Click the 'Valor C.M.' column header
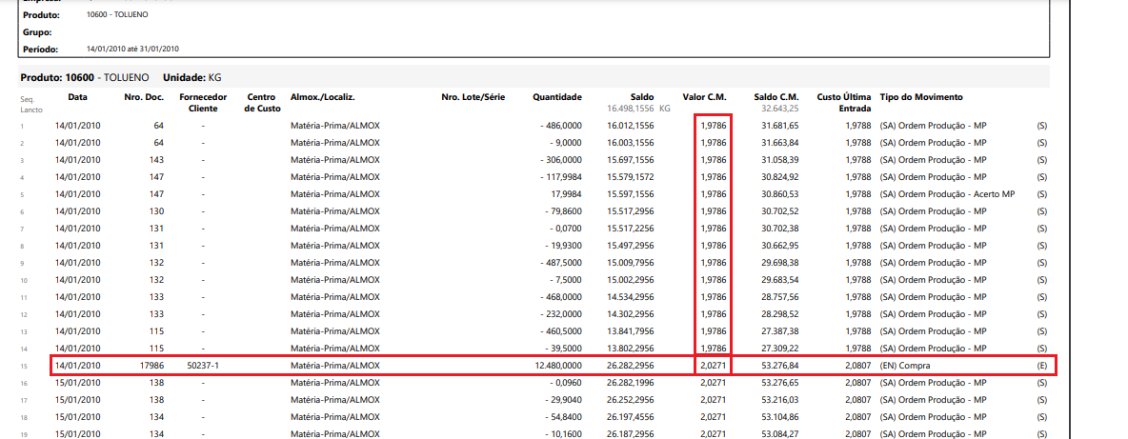This screenshot has height=439, width=1128. [x=704, y=97]
